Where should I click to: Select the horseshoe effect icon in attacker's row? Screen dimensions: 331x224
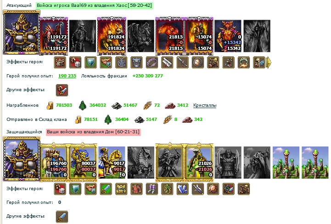[244, 62]
